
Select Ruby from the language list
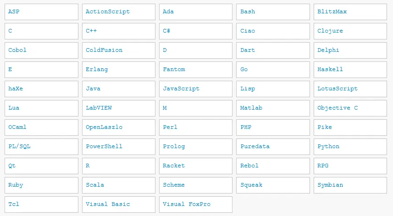(16, 185)
